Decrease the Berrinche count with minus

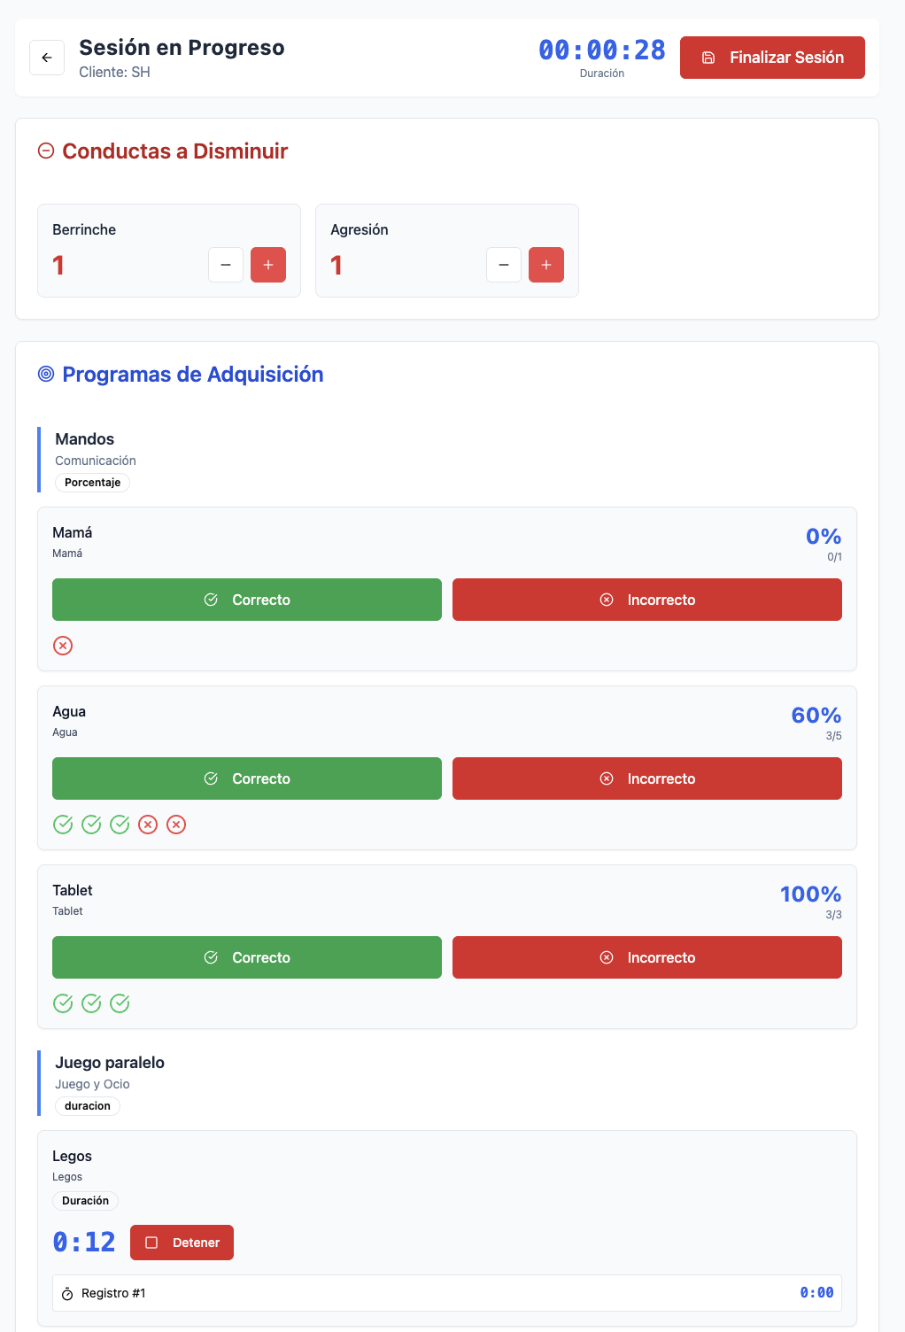click(x=226, y=265)
